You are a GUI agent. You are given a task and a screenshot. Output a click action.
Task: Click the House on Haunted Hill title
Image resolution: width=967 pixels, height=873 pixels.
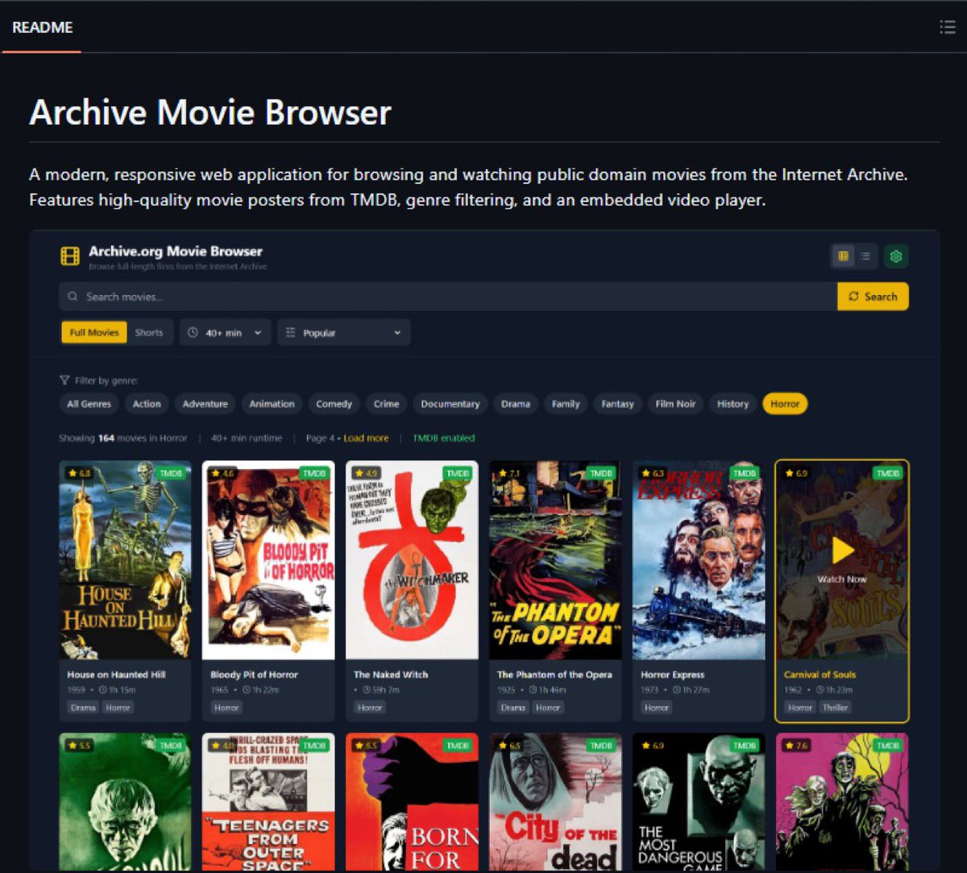coord(116,675)
